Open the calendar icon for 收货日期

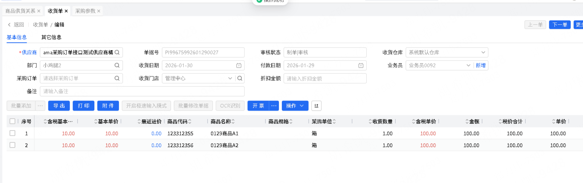pyautogui.click(x=239, y=65)
